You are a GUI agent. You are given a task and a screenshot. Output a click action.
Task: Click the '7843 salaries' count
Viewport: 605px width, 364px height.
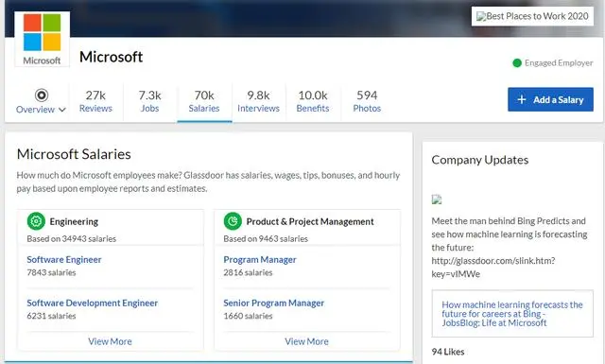coord(51,272)
